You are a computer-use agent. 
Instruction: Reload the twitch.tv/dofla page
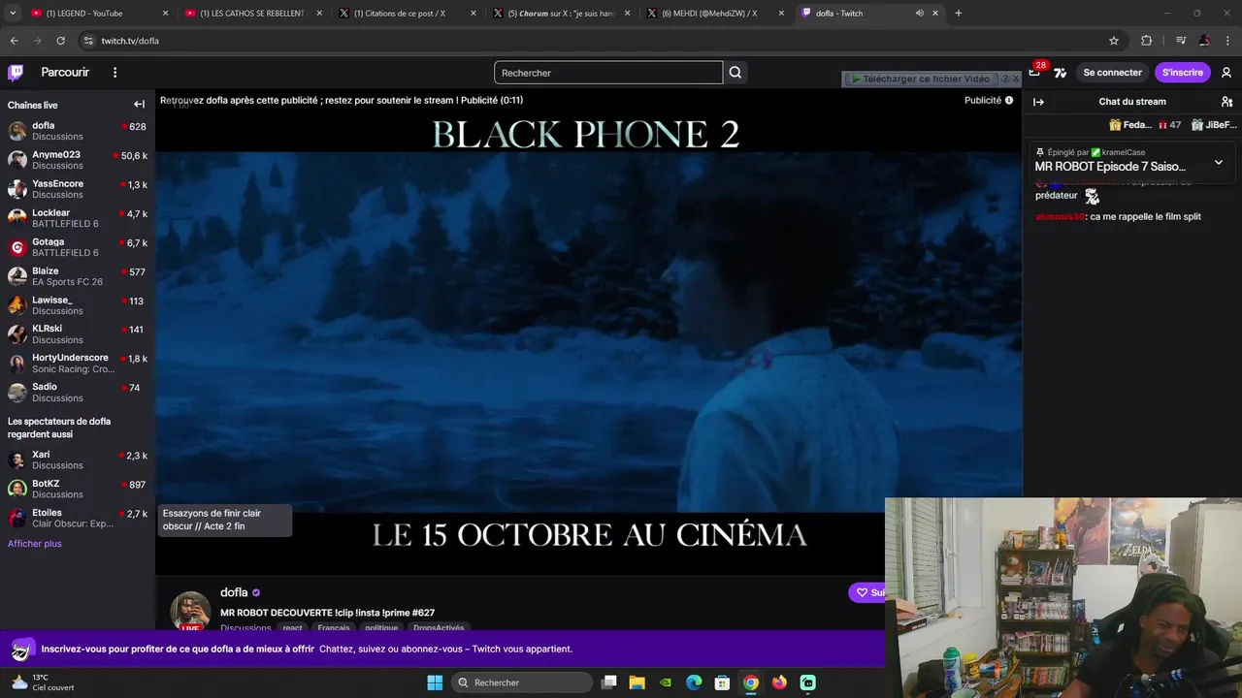pyautogui.click(x=60, y=41)
